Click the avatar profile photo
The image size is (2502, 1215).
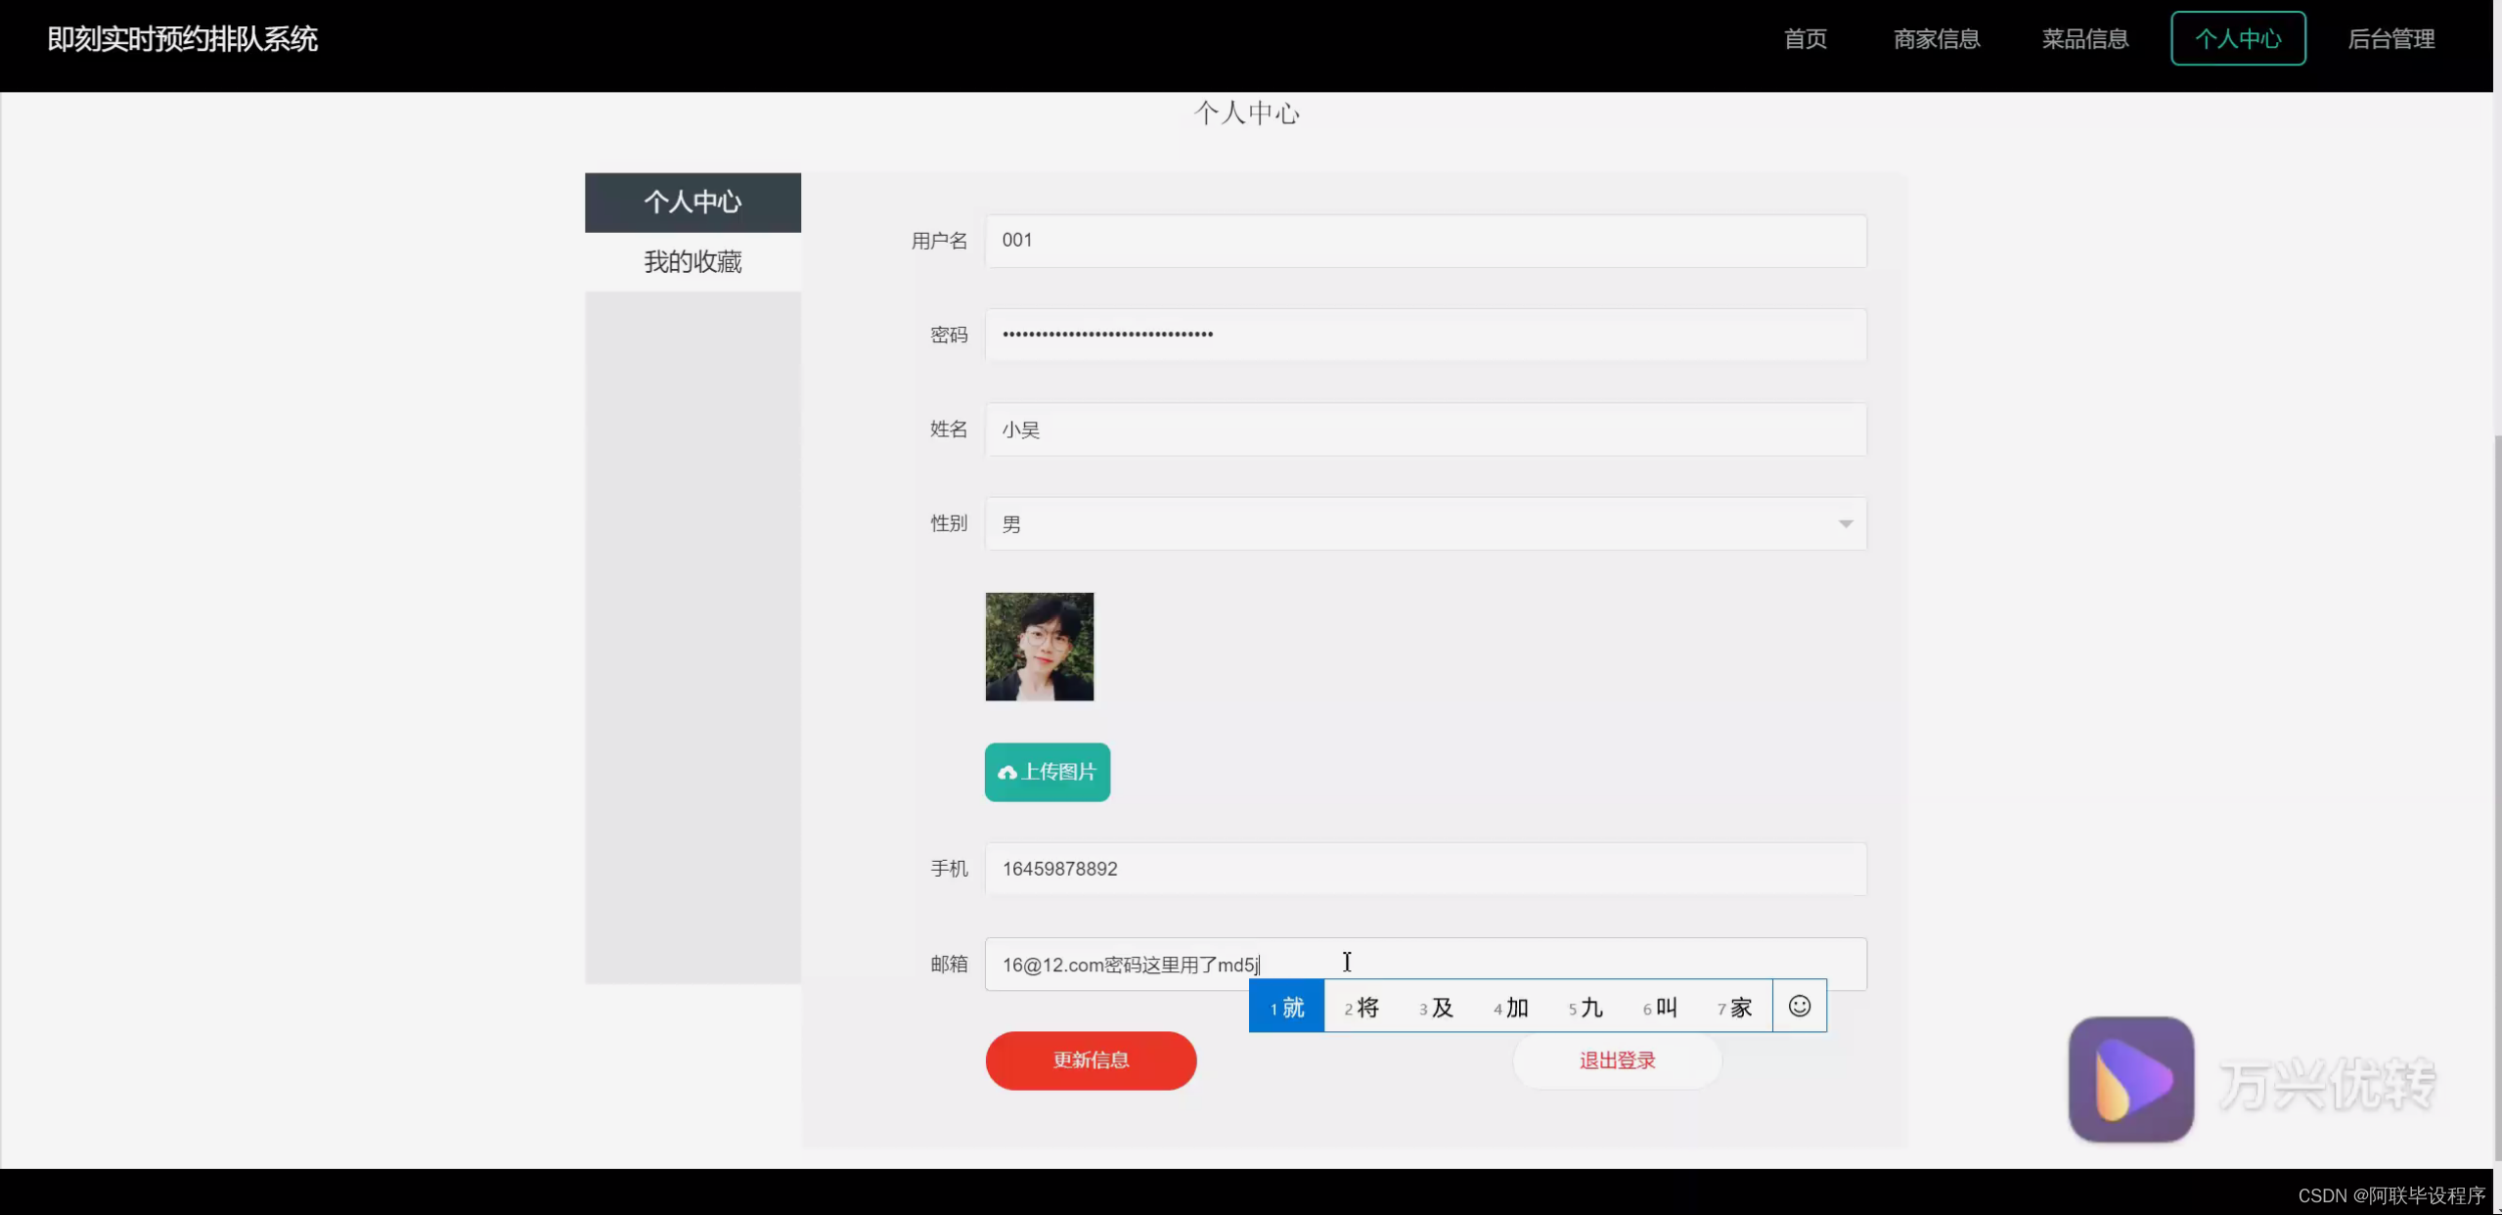coord(1038,647)
